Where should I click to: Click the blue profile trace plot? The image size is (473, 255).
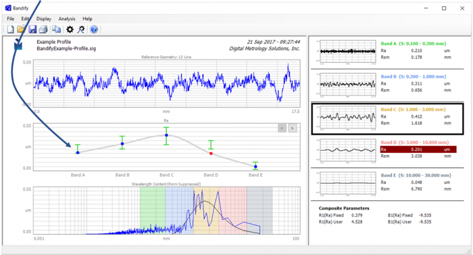pos(166,83)
